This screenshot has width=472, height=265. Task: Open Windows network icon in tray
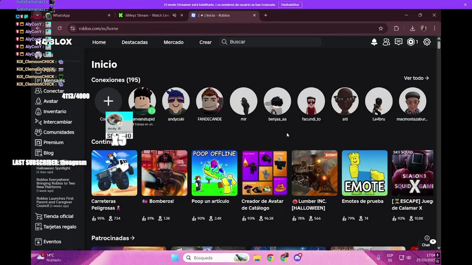tap(402, 258)
